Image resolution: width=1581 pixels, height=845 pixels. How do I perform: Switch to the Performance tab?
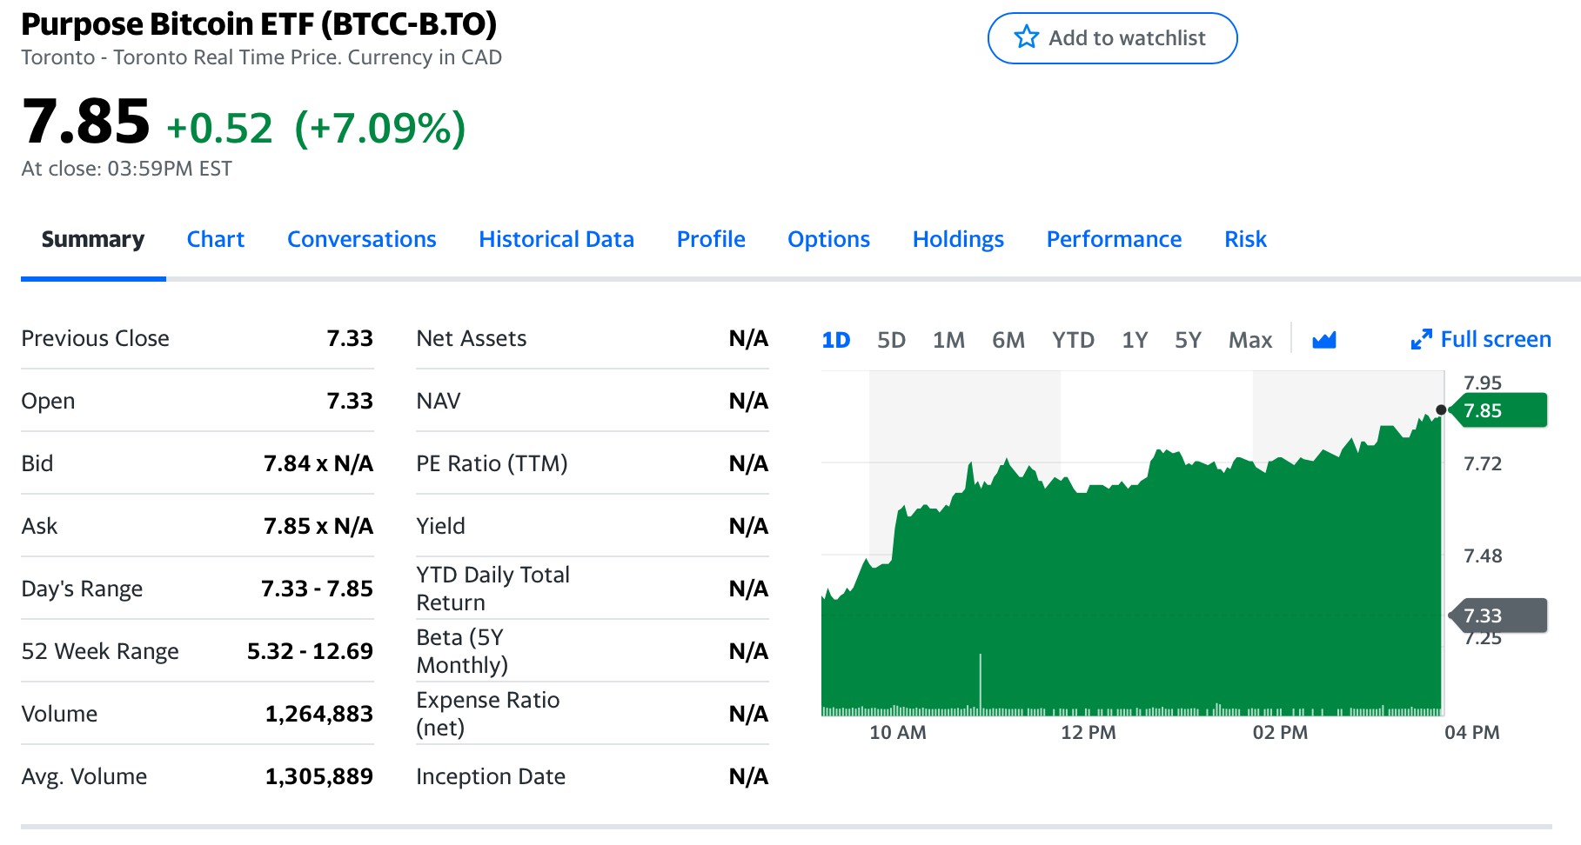pos(1114,239)
